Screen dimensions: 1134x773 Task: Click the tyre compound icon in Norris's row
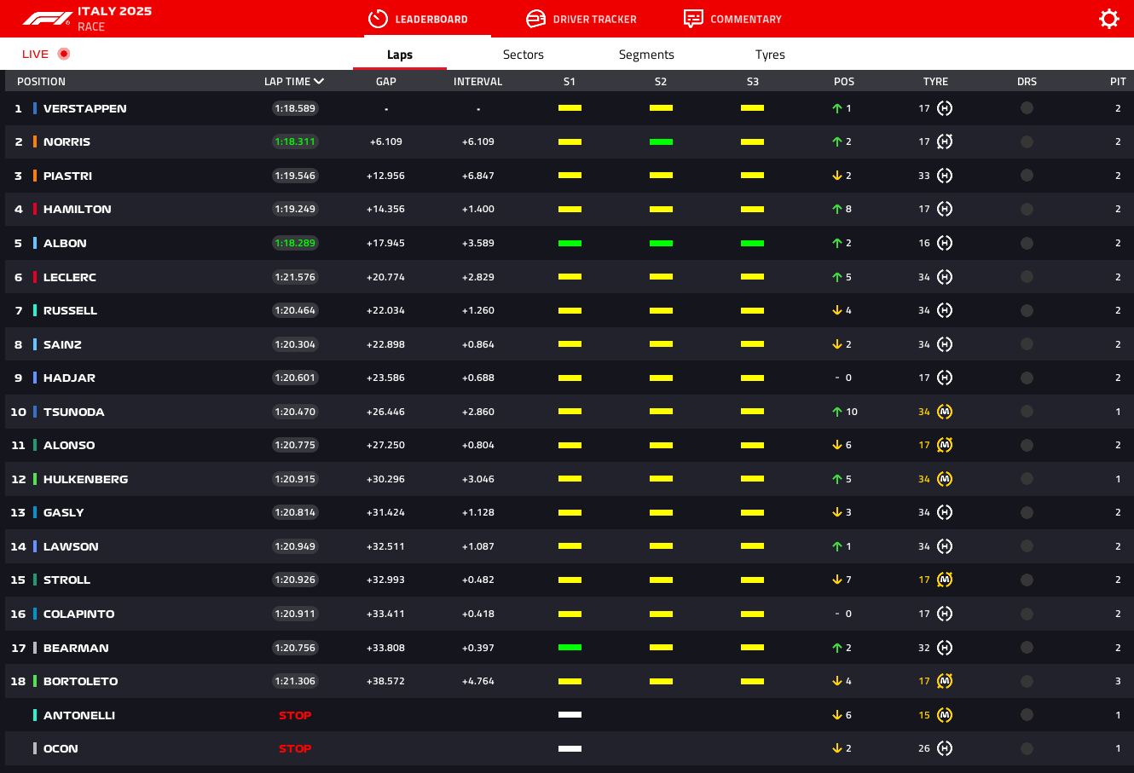[x=945, y=141]
